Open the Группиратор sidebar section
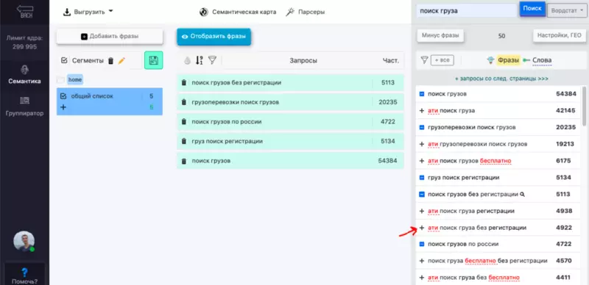This screenshot has height=285, width=589. 24,106
